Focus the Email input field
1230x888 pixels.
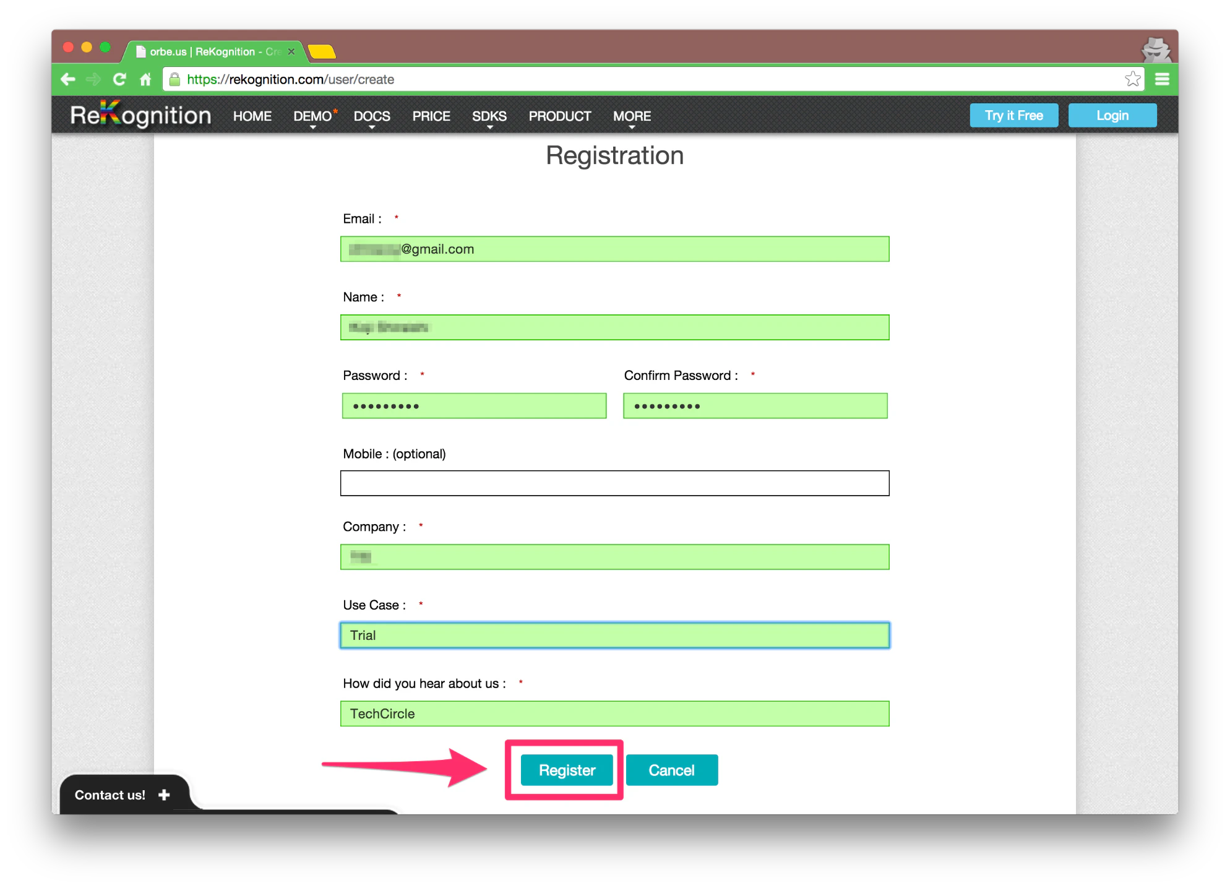pos(614,249)
